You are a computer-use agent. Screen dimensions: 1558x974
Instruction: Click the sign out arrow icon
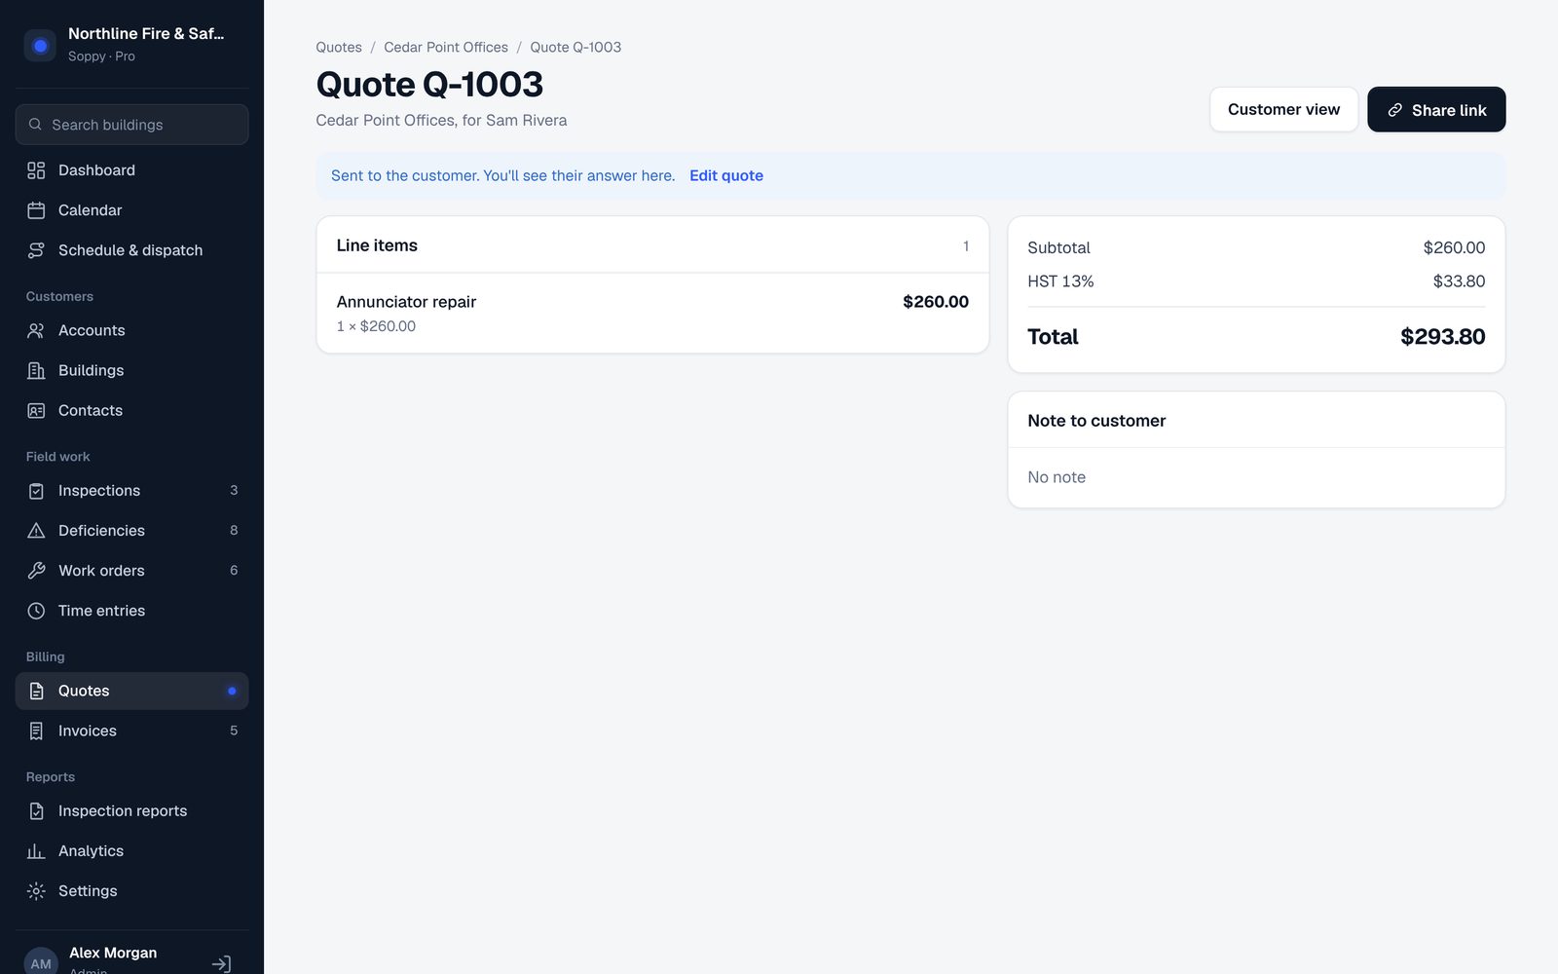[x=221, y=964]
